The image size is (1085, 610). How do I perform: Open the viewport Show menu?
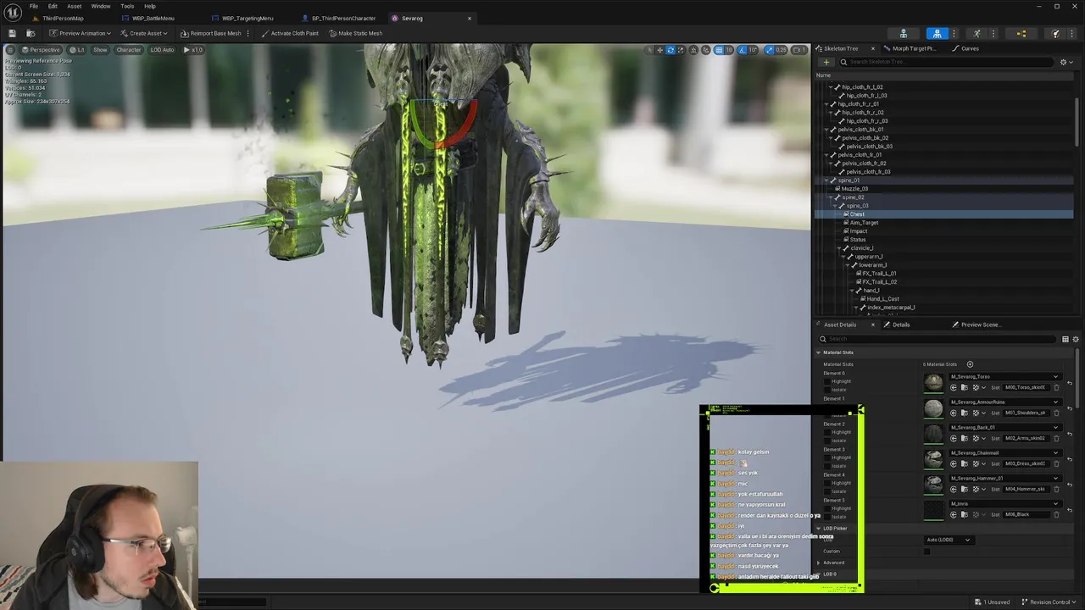point(100,50)
